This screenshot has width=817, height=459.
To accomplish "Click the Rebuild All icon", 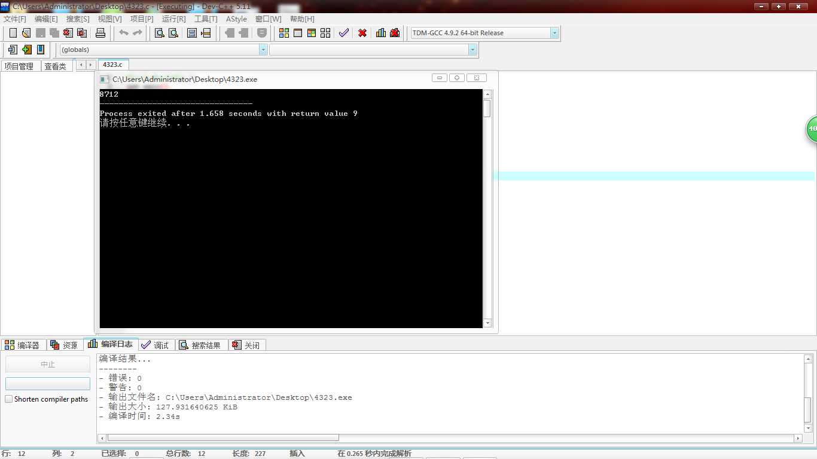I will [325, 33].
